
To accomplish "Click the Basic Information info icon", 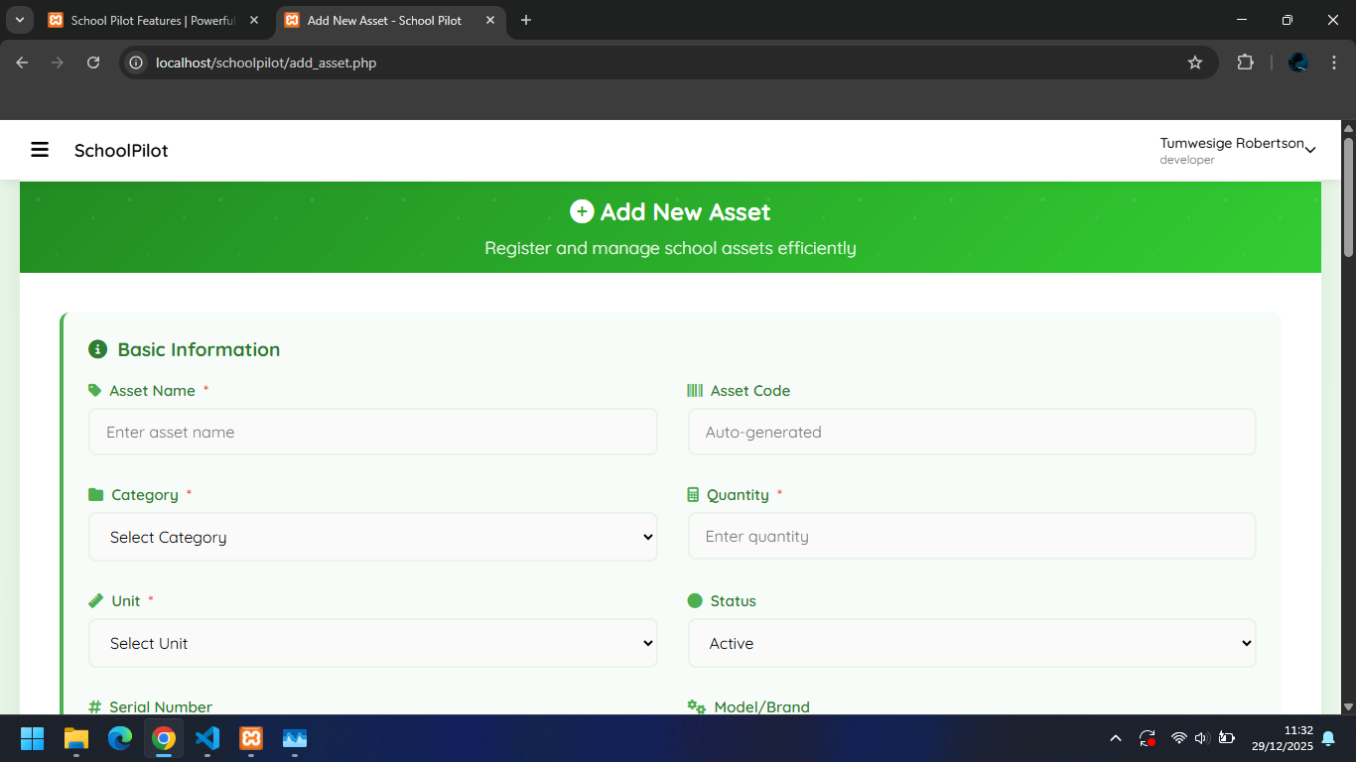I will click(x=97, y=349).
